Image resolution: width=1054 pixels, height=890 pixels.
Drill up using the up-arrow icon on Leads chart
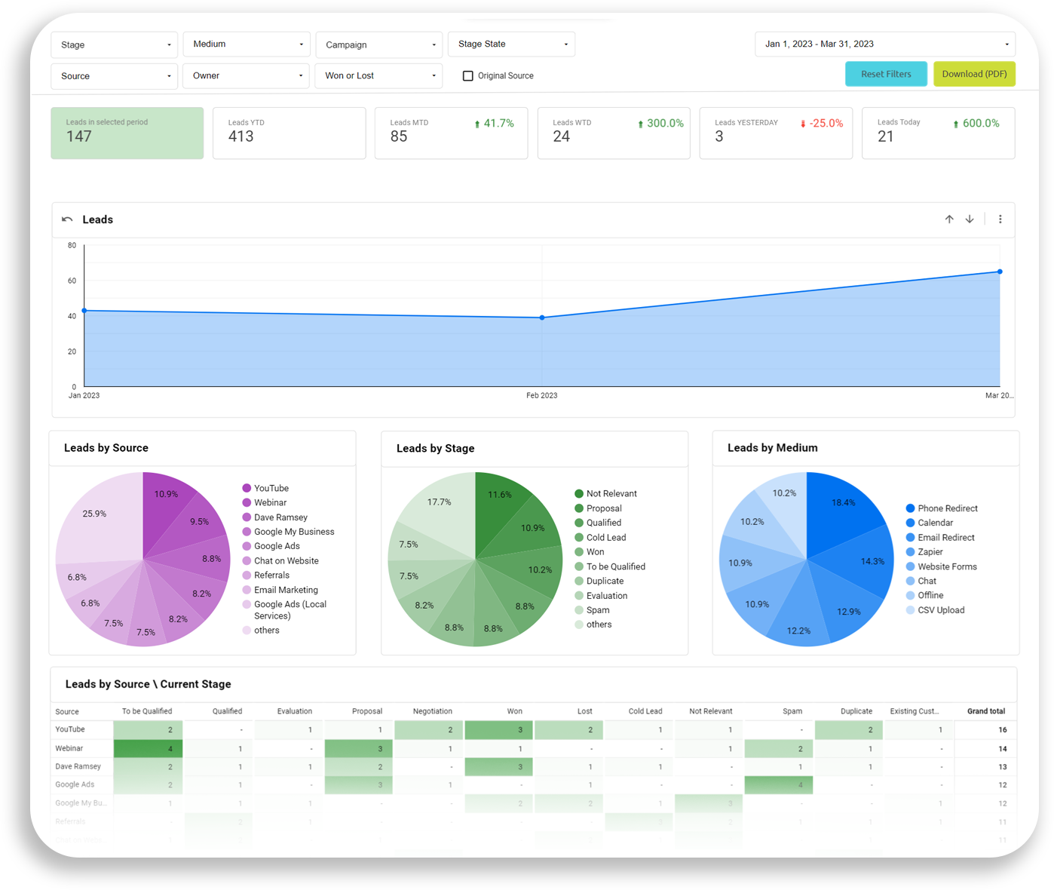pos(949,219)
